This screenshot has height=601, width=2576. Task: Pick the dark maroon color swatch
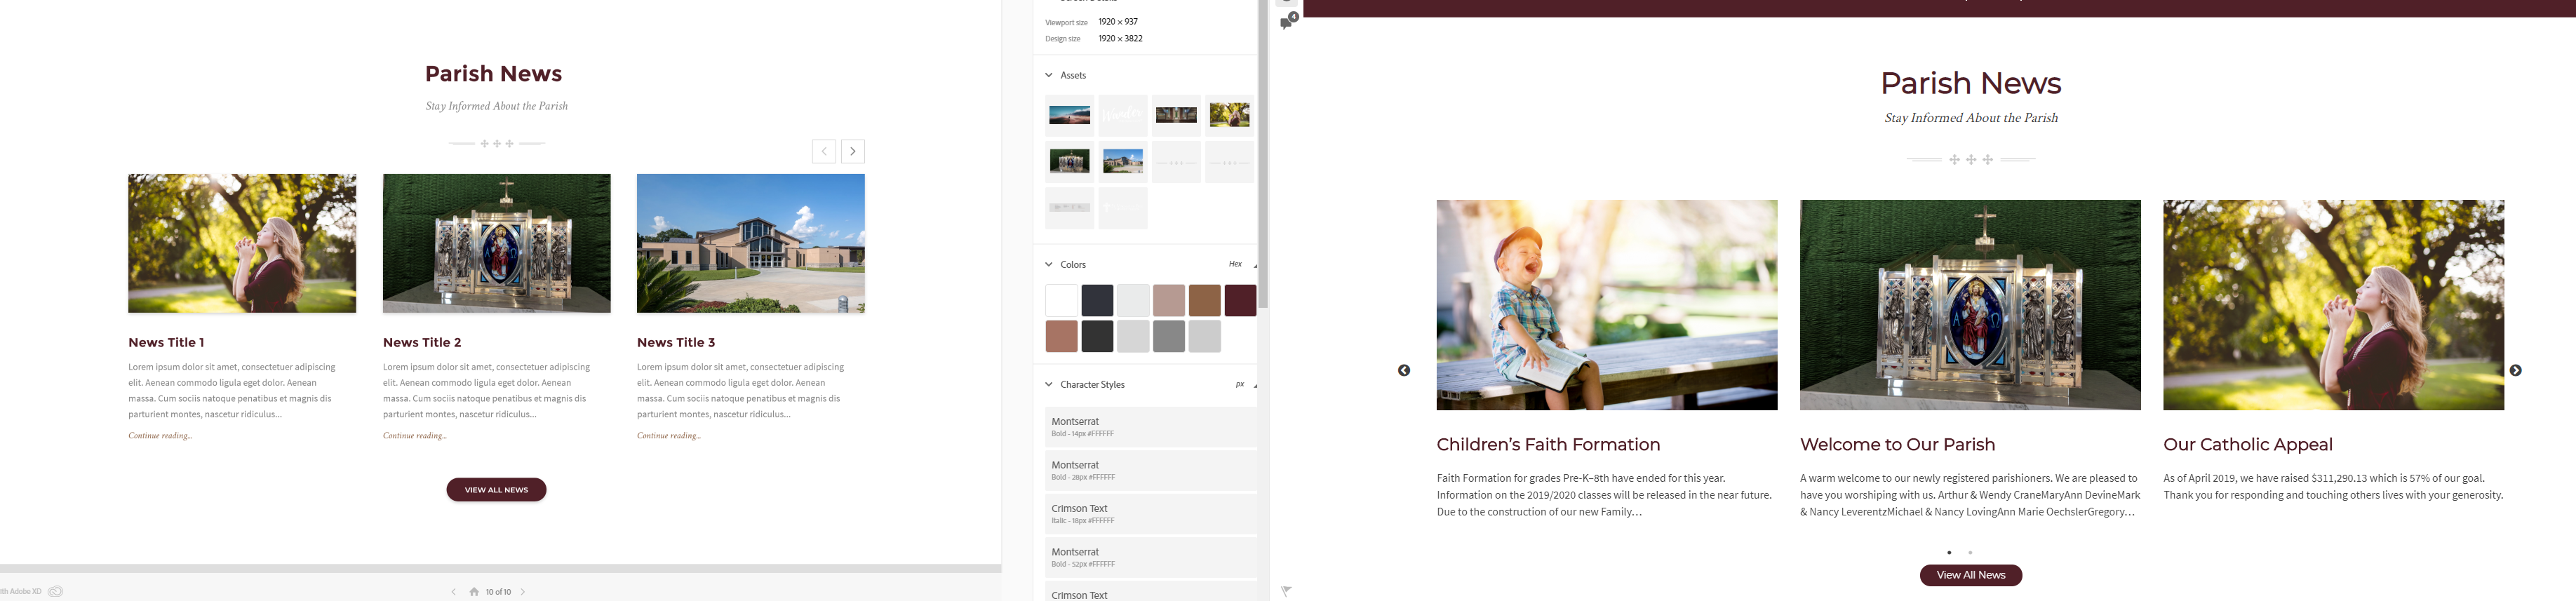[x=1240, y=301]
